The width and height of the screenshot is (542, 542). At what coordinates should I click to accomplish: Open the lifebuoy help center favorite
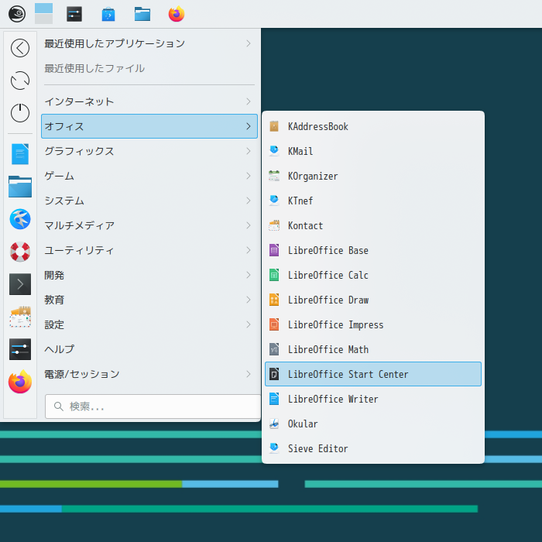point(20,252)
